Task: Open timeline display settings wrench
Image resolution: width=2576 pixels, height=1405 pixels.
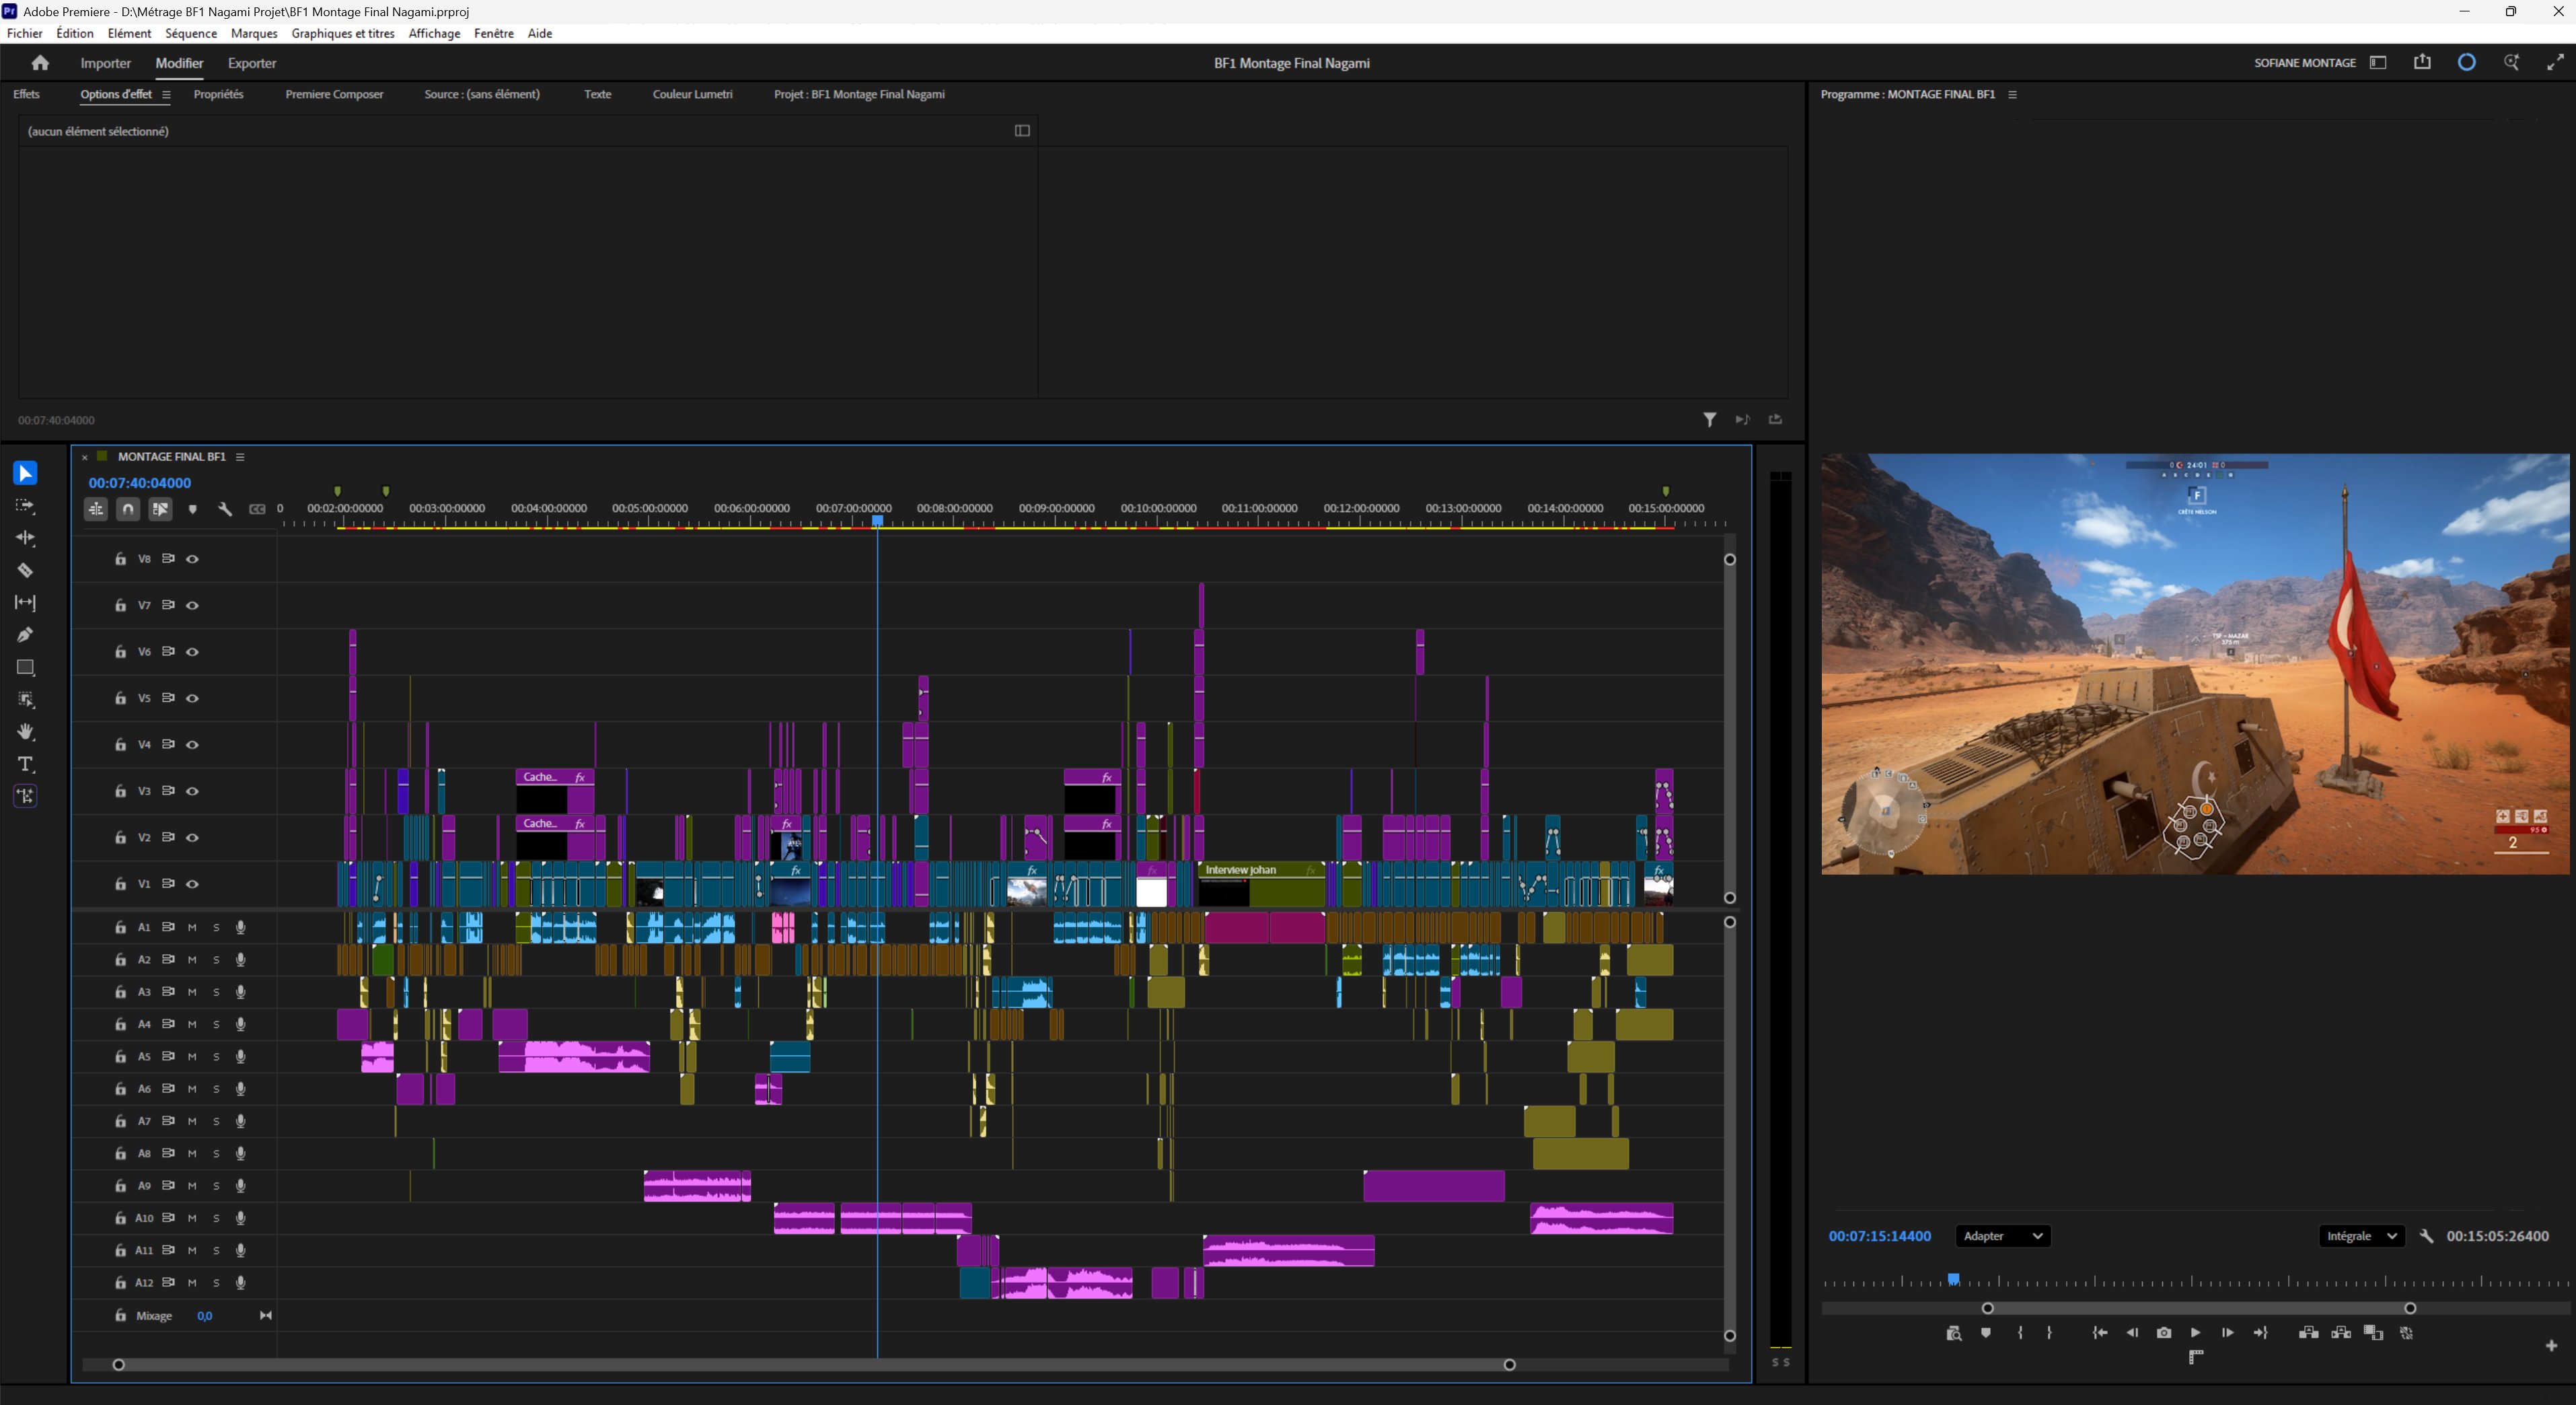Action: coord(225,509)
